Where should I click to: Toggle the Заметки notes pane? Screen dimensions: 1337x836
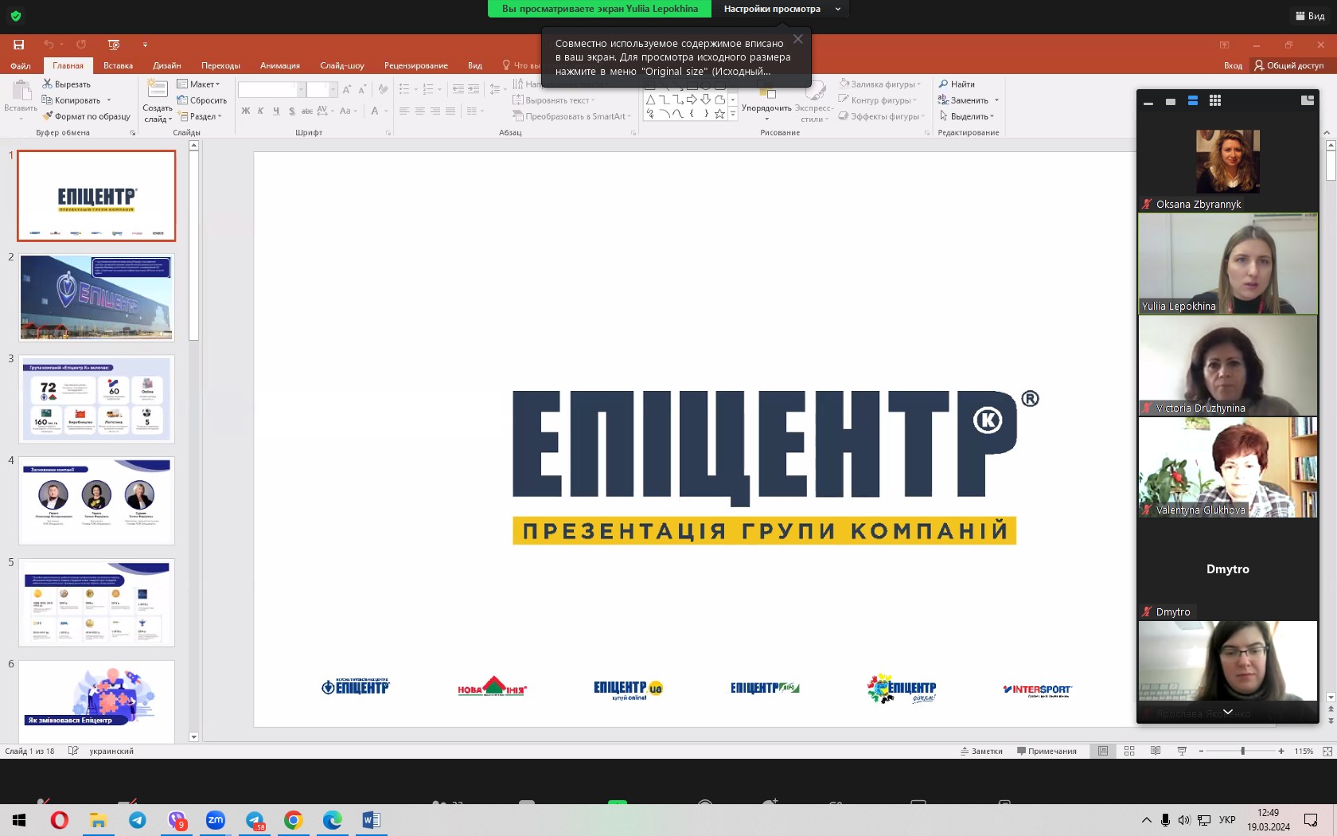[981, 751]
